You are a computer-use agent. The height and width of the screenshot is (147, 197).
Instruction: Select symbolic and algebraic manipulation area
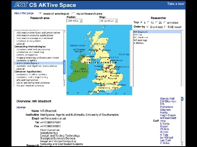tap(37, 66)
